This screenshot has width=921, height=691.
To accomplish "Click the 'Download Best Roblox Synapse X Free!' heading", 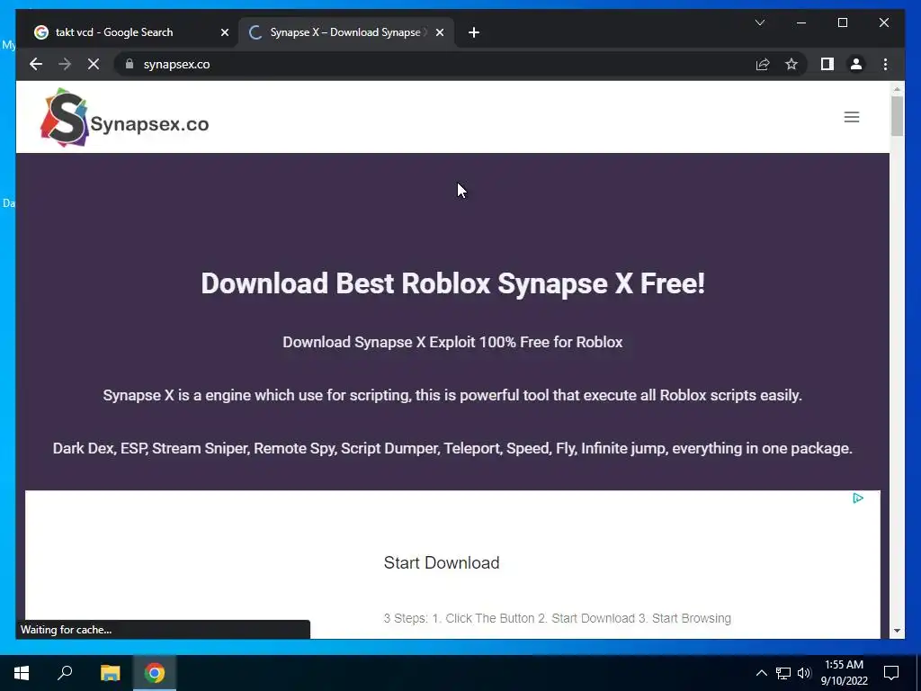I will (x=453, y=283).
